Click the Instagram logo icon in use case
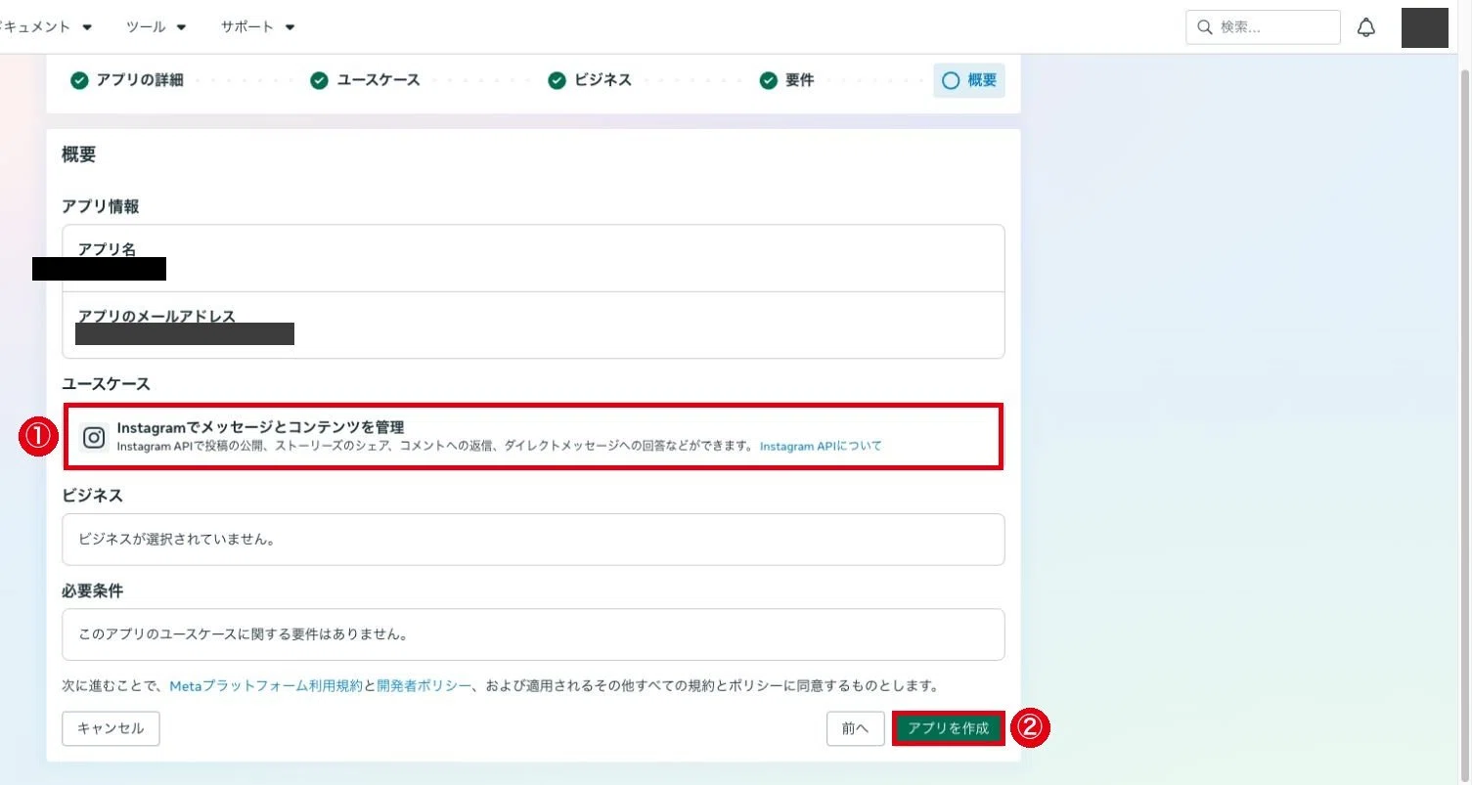 coord(94,438)
